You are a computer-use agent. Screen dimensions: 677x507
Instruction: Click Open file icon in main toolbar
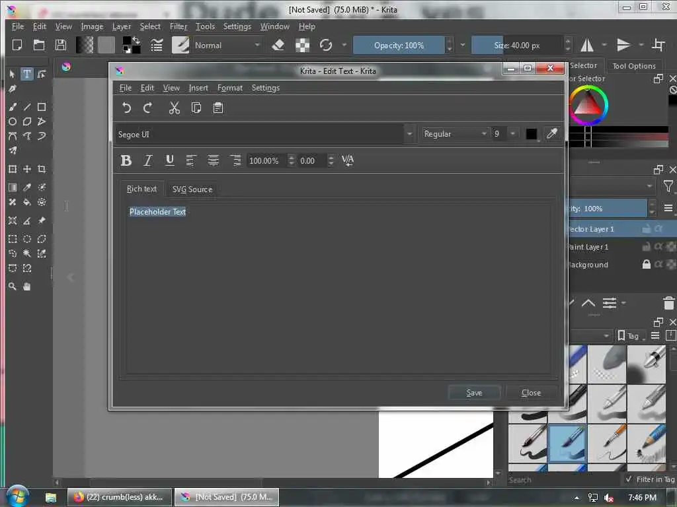point(39,45)
